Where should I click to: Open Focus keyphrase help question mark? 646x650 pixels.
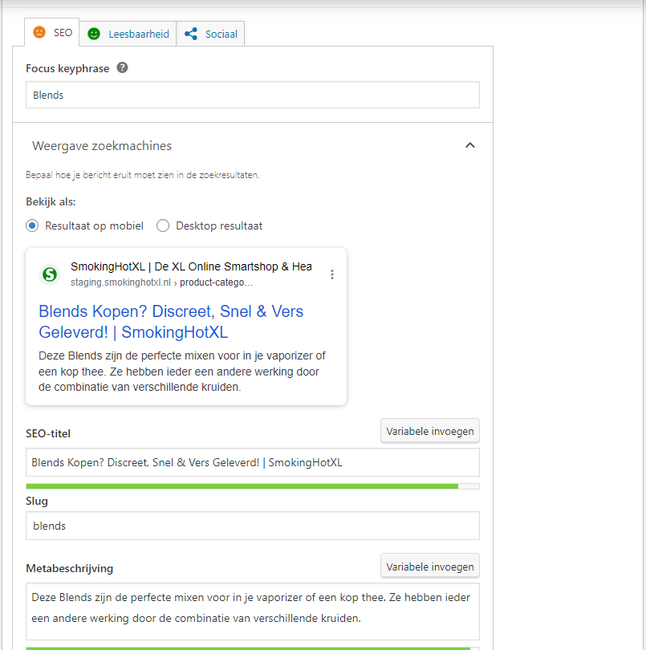(122, 67)
